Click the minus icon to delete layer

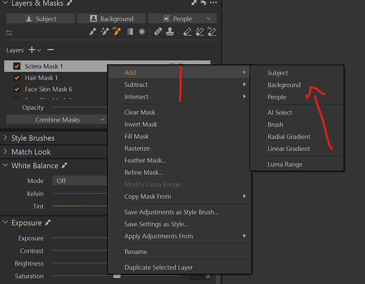51,50
